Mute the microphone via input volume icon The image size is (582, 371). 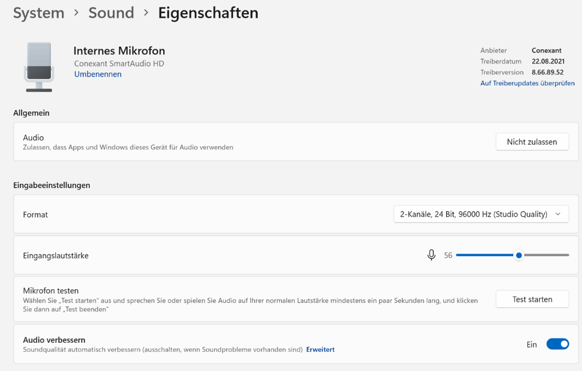431,255
